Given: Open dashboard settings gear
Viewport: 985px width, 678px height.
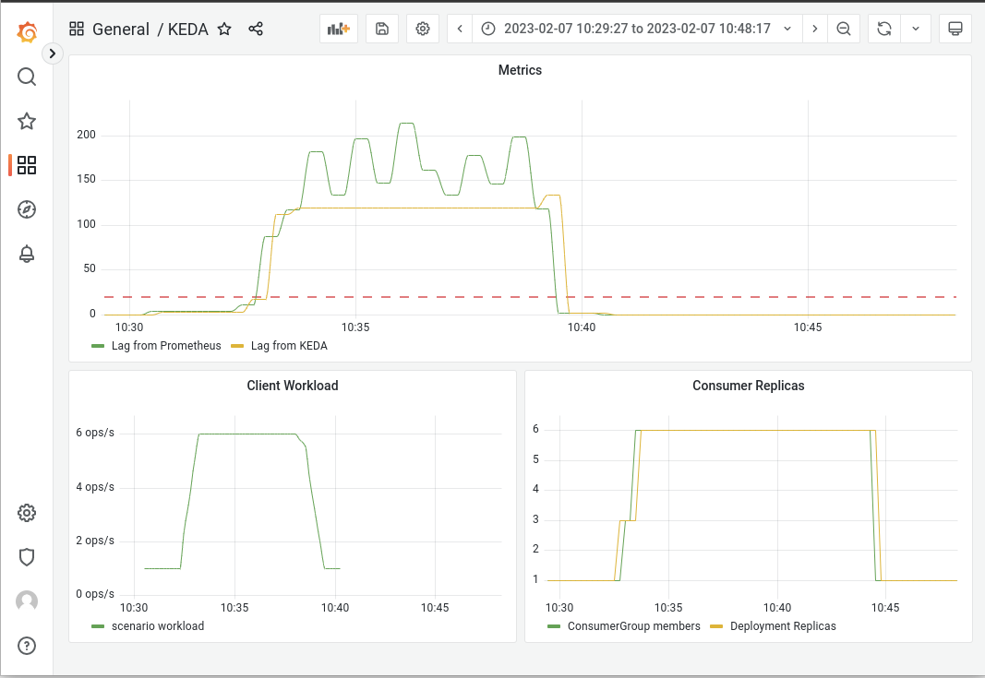Looking at the screenshot, I should tap(423, 29).
